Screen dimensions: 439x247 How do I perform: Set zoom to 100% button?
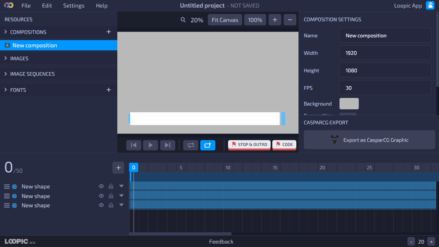coord(255,20)
